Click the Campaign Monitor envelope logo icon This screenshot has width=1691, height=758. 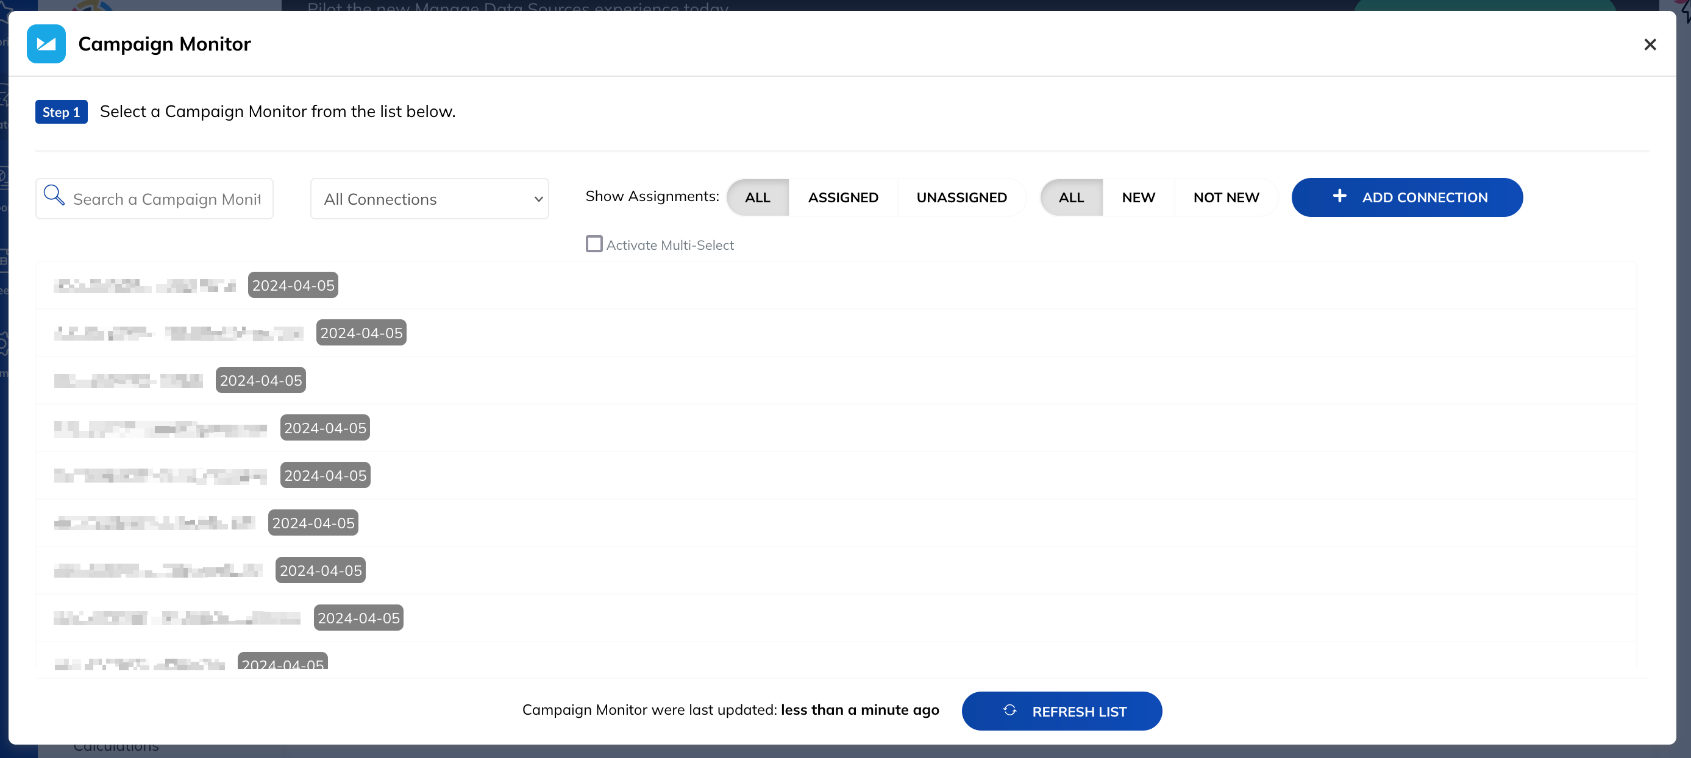(46, 44)
